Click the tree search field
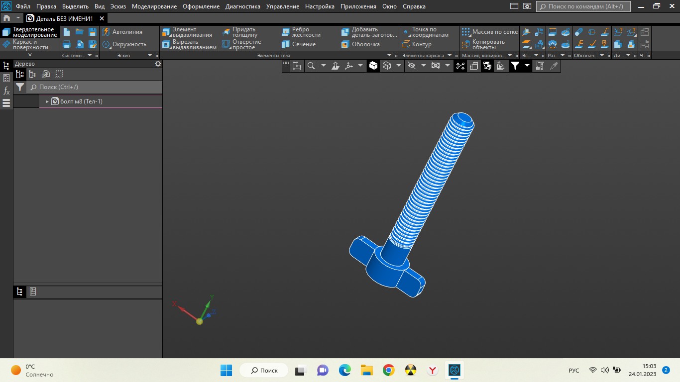Screen dimensions: 680x382 tap(95, 87)
